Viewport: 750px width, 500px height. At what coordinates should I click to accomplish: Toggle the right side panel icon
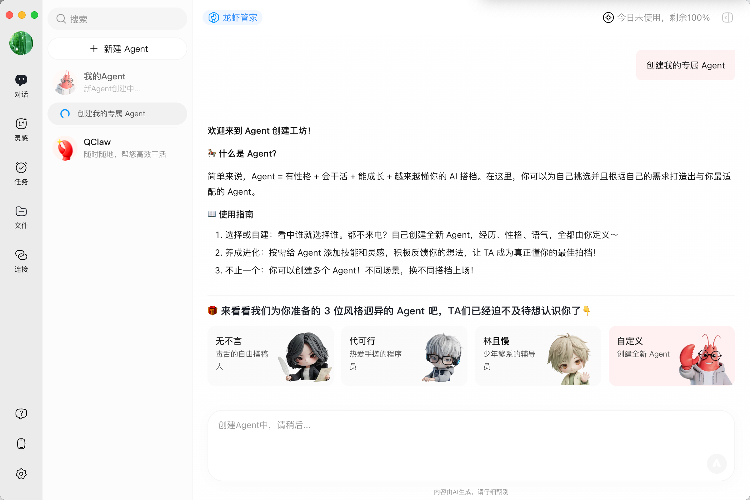(727, 17)
